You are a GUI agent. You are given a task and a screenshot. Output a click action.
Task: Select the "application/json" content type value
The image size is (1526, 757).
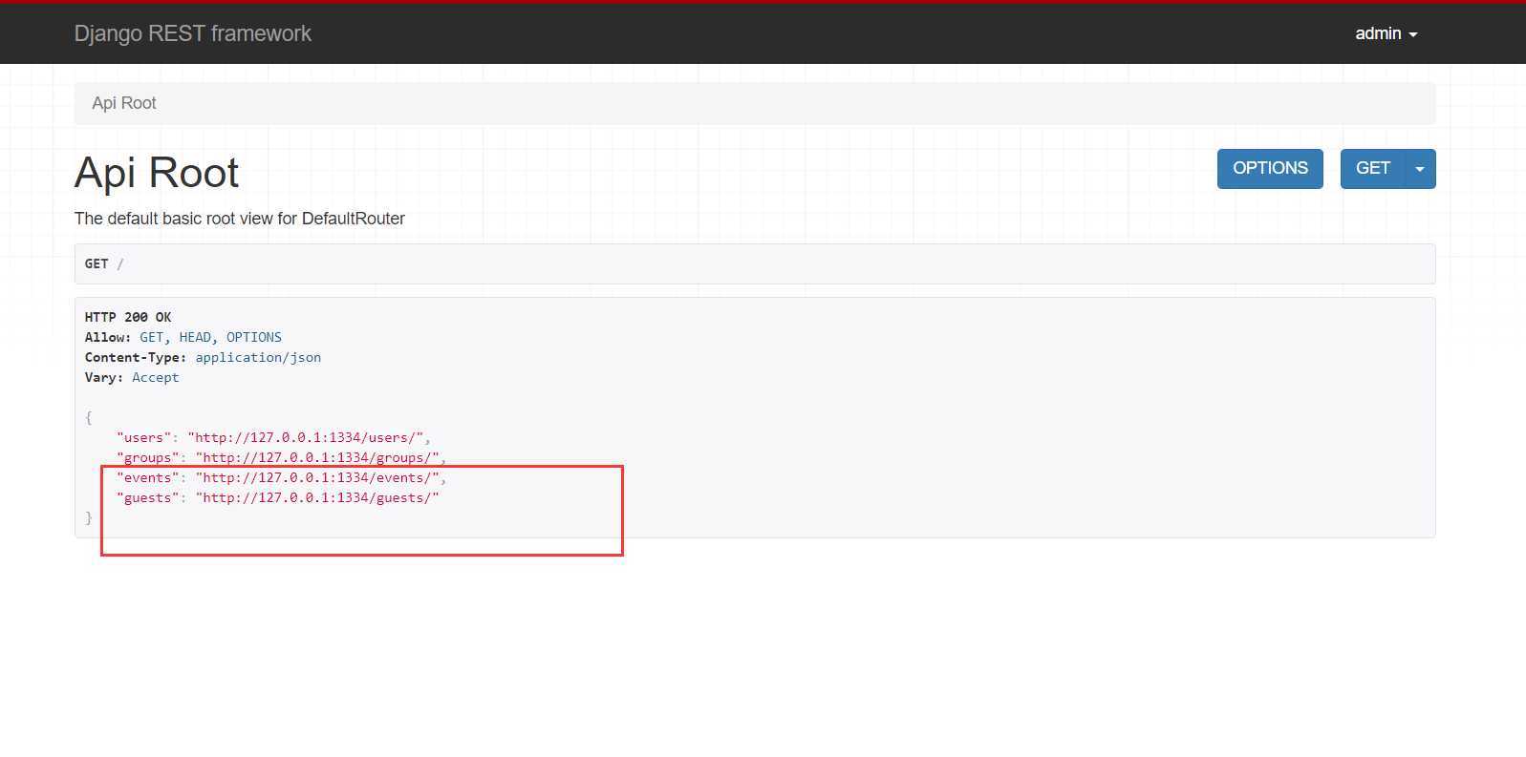(x=258, y=357)
